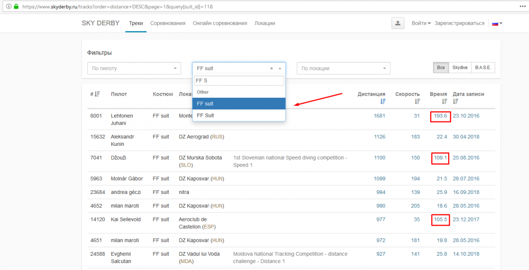
Task: Open the Соревнования tab
Action: [x=168, y=23]
